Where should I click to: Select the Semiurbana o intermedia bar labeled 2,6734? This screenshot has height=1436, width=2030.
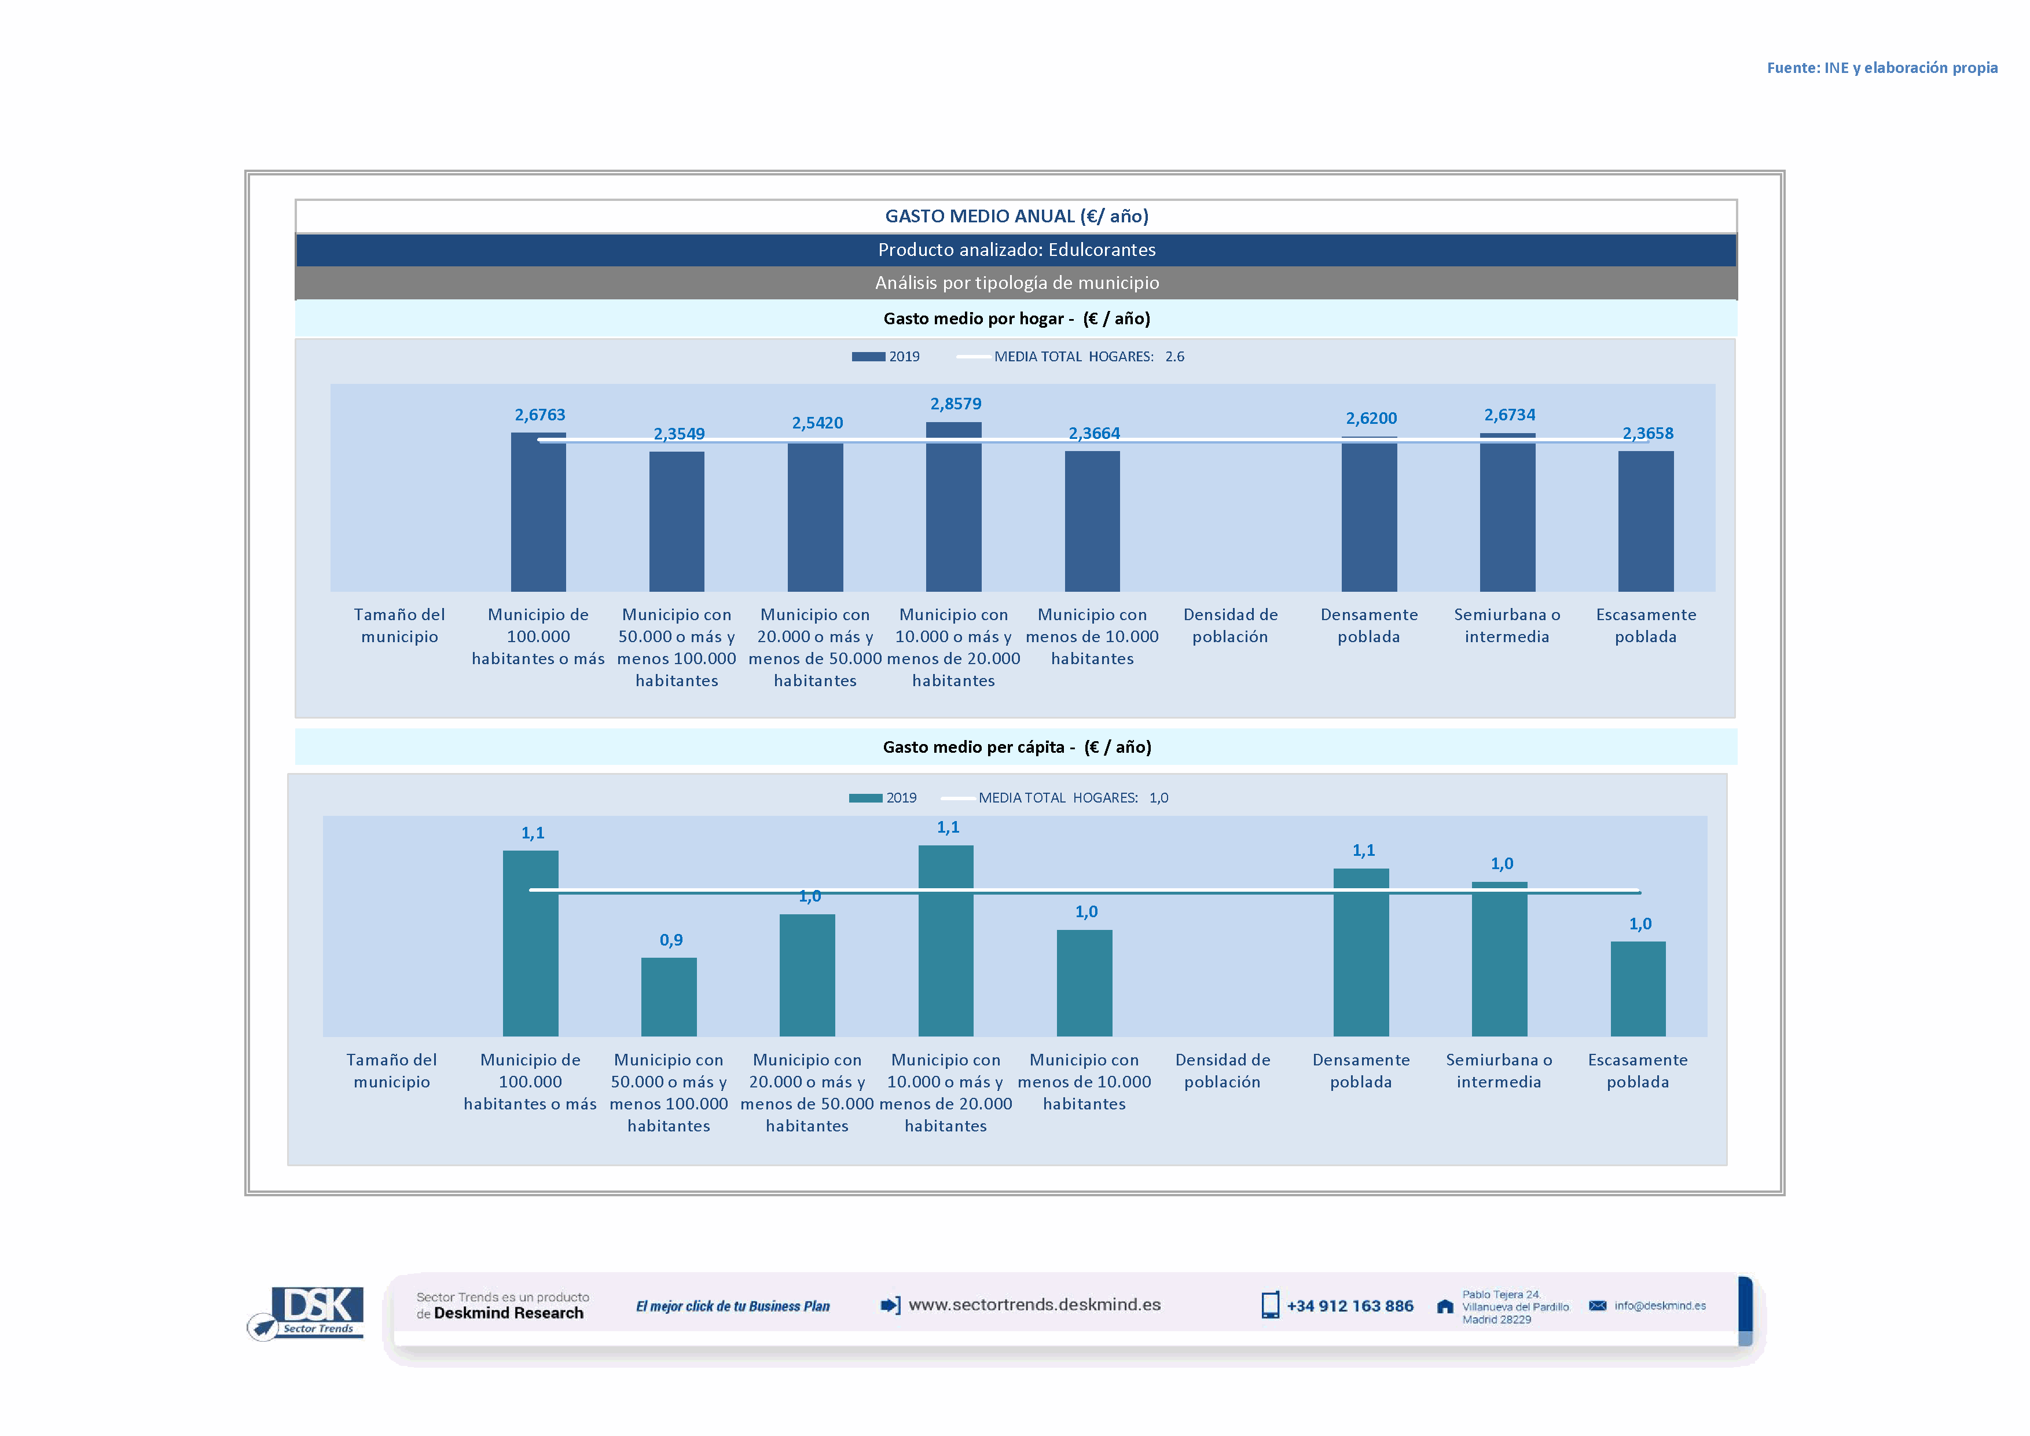pos(1507,513)
